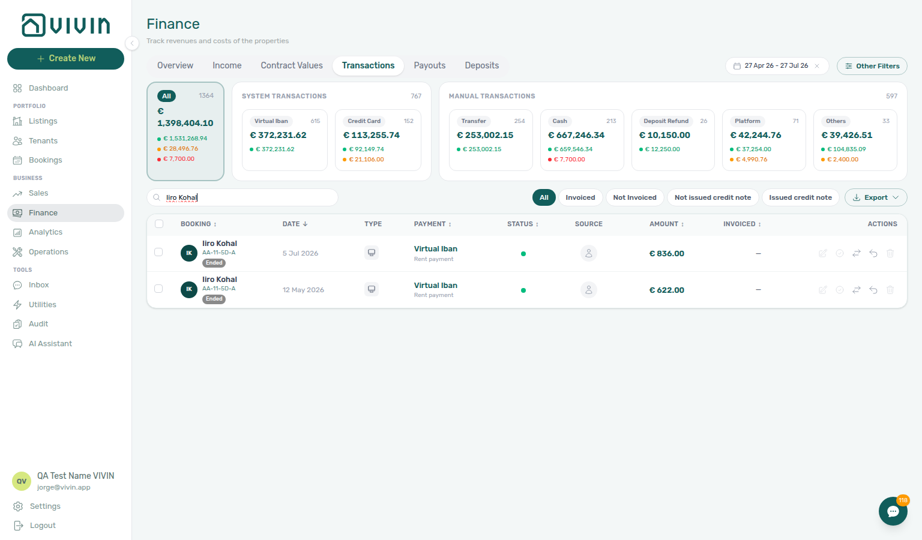This screenshot has height=540, width=922.
Task: Open Operations section
Action: tap(65, 252)
